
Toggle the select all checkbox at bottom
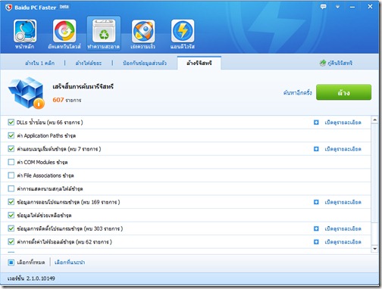11,263
